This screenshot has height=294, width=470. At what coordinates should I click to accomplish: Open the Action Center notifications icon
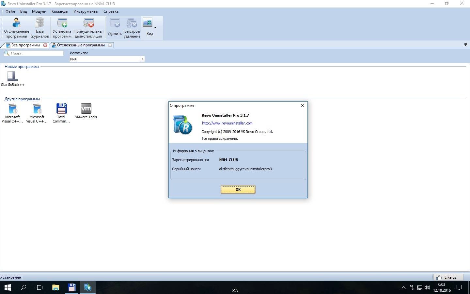click(459, 287)
